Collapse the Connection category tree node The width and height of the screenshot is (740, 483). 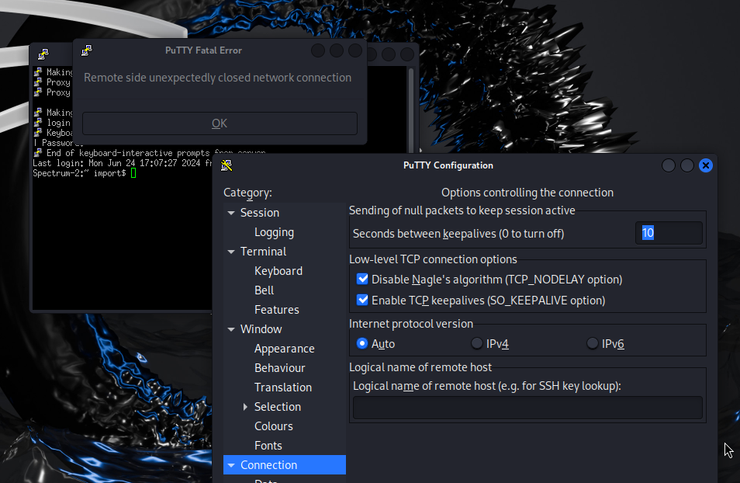point(231,465)
